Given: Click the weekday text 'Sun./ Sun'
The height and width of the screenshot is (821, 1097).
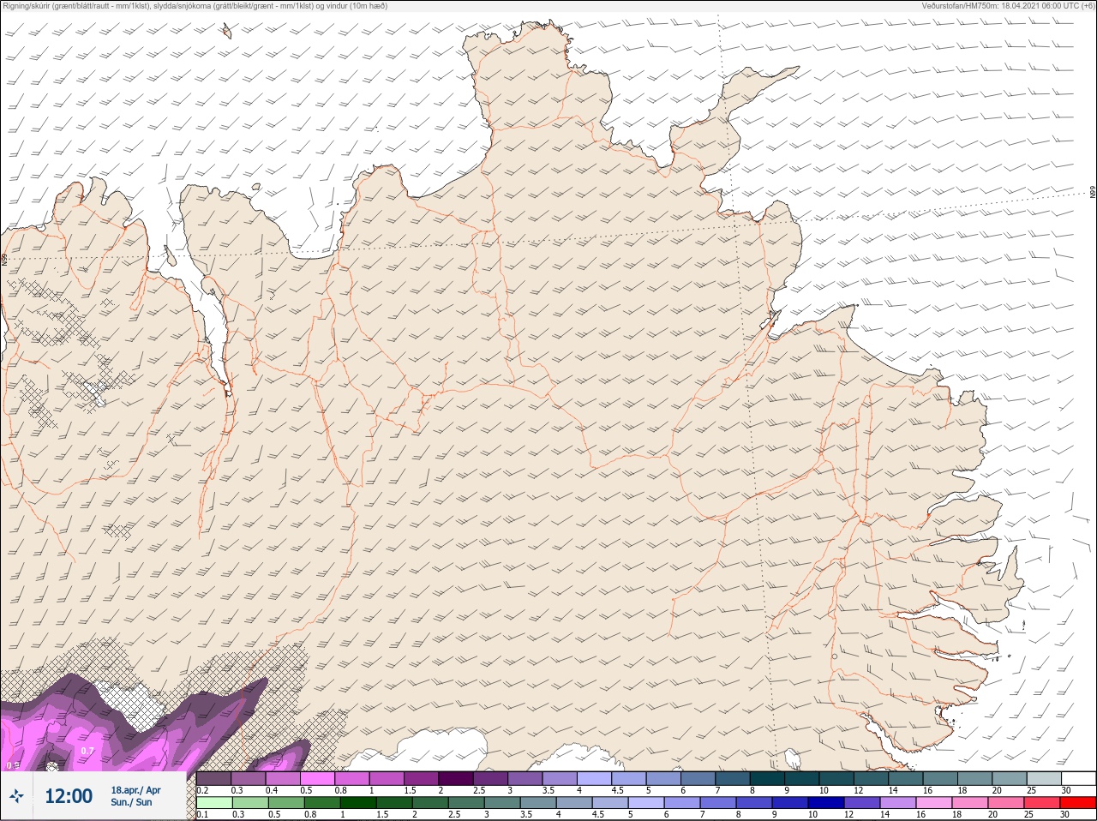Looking at the screenshot, I should (x=131, y=802).
